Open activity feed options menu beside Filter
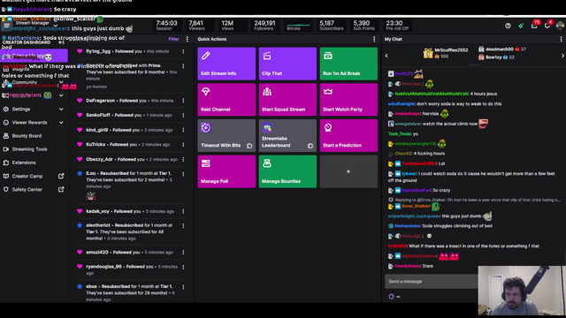The width and height of the screenshot is (566, 318). [x=187, y=39]
